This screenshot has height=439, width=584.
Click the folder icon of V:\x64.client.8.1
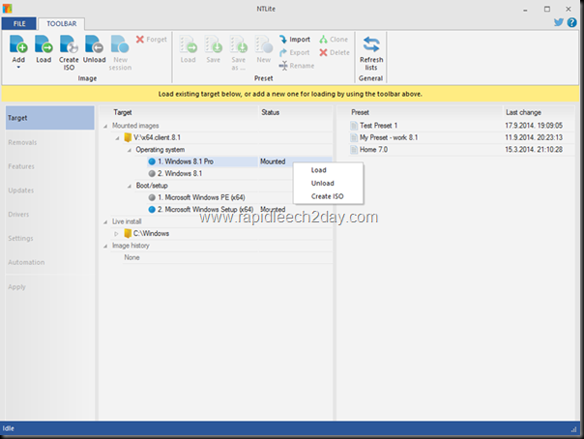tap(128, 137)
